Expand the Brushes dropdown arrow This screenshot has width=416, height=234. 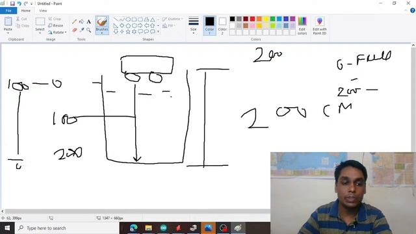click(102, 33)
